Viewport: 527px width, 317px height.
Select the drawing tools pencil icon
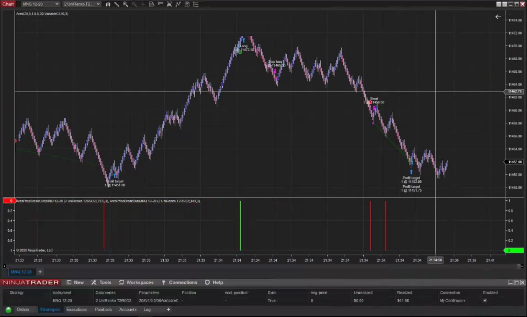[x=117, y=4]
